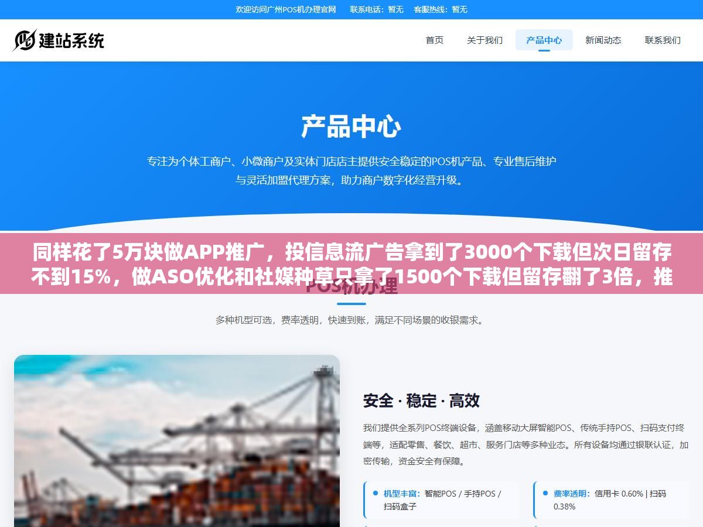Open the 关于我们 navigation item
This screenshot has height=527, width=703.
click(484, 40)
